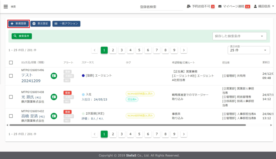Toggle the select-all header checkbox
This screenshot has width=276, height=159.
tap(11, 62)
